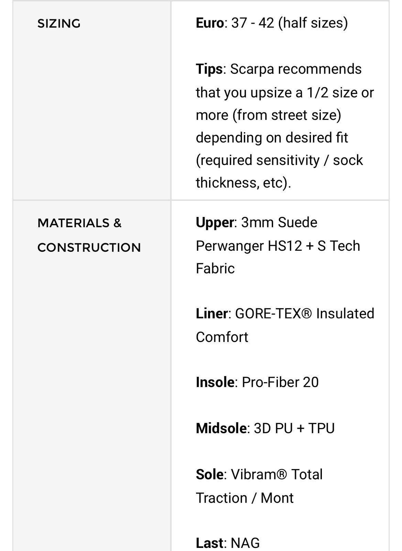Click the Pro-Fiber 20 insole value

pyautogui.click(x=280, y=382)
